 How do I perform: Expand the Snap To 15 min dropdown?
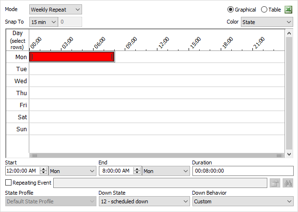[43, 22]
